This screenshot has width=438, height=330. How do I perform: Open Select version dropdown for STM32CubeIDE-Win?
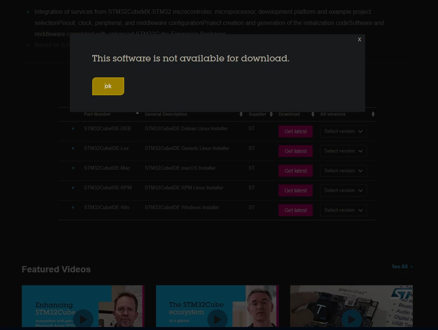click(343, 210)
